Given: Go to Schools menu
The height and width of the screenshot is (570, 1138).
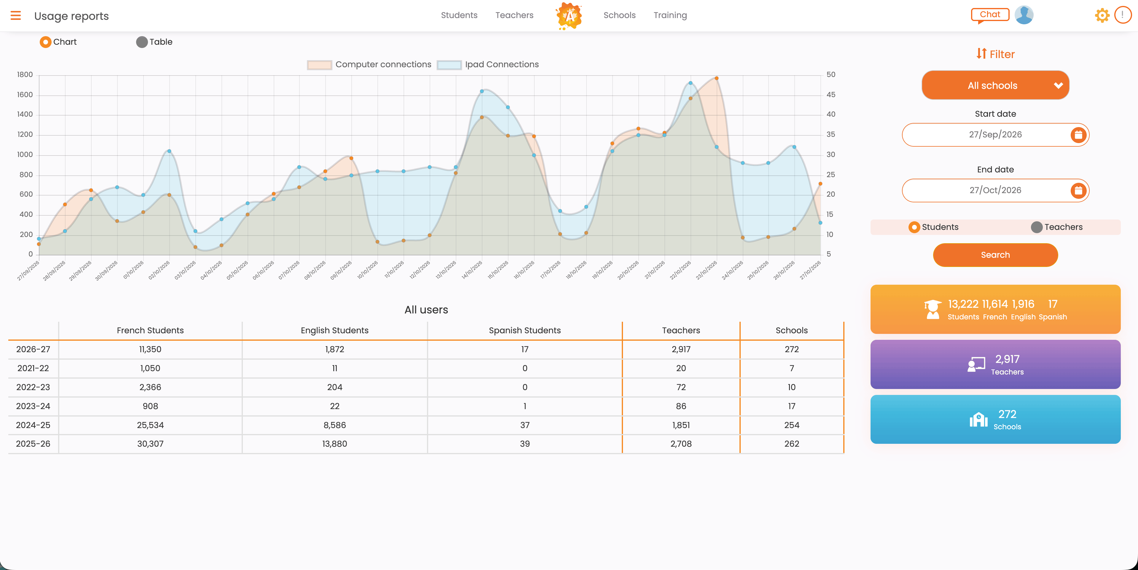Looking at the screenshot, I should tap(619, 15).
